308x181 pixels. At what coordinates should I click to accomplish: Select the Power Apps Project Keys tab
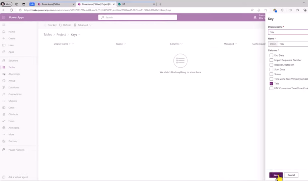[96, 4]
